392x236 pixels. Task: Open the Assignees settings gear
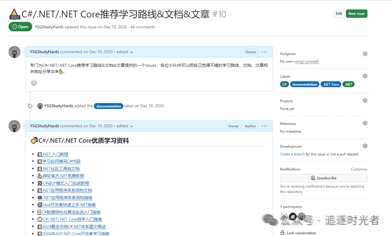click(x=365, y=53)
